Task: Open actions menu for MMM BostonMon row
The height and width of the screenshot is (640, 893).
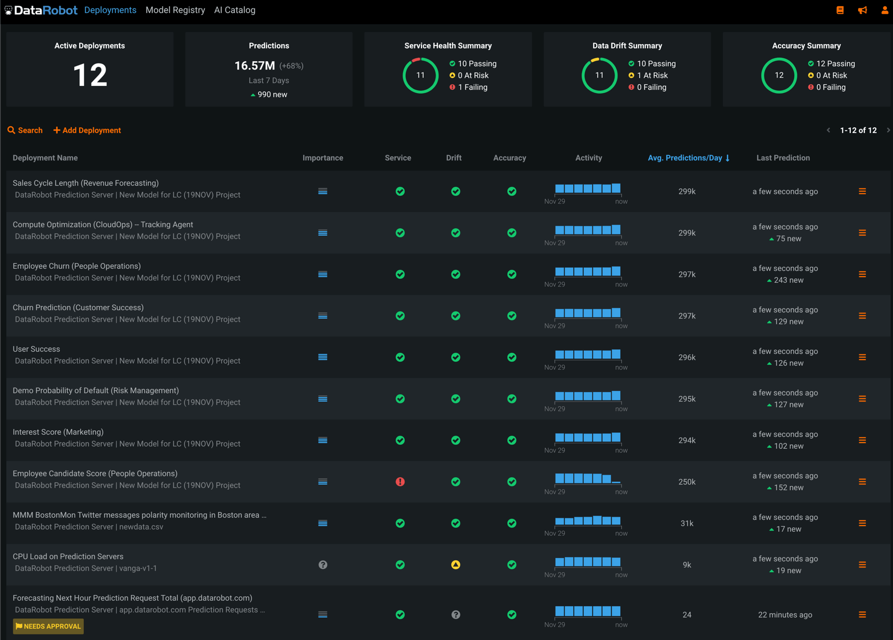Action: click(x=862, y=523)
